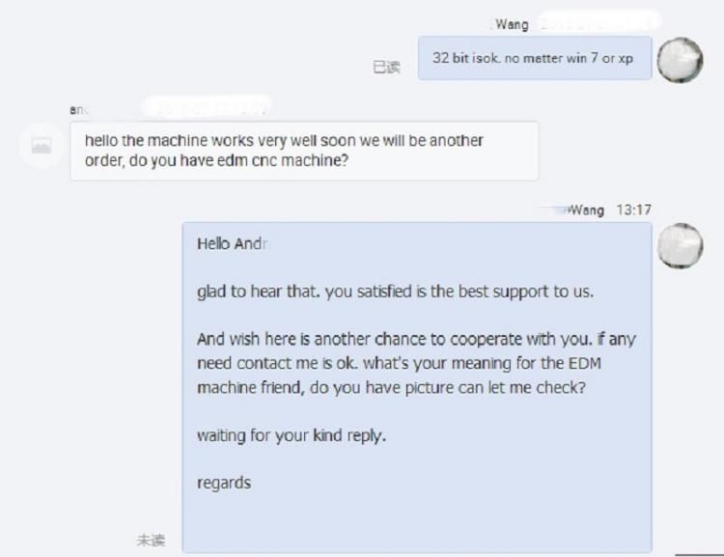Image resolution: width=724 pixels, height=557 pixels.
Task: Click the 'regards' sign-off text
Action: pyautogui.click(x=224, y=483)
